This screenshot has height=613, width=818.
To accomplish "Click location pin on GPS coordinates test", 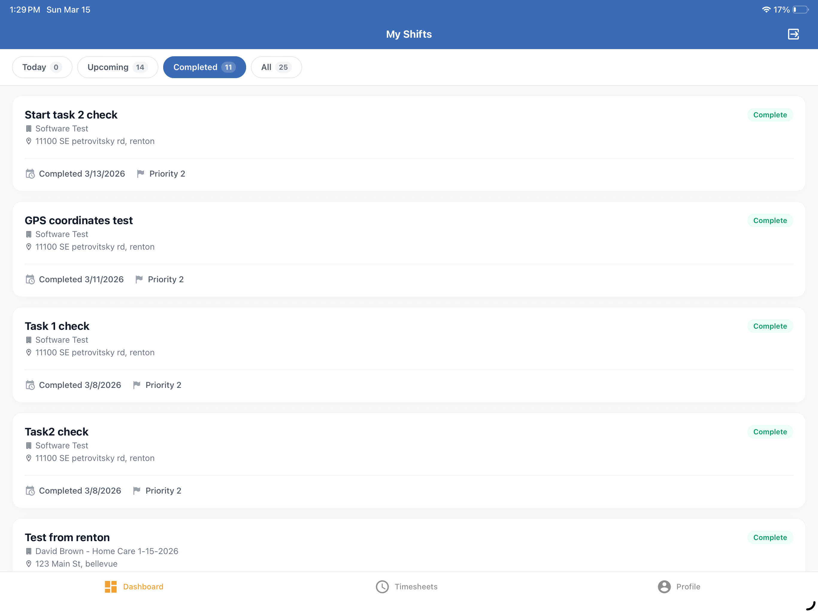I will (28, 247).
